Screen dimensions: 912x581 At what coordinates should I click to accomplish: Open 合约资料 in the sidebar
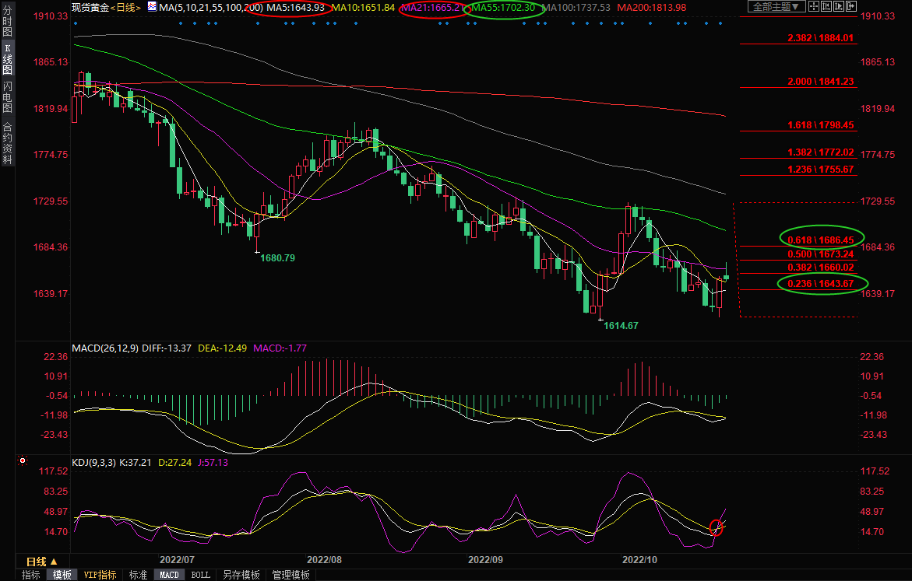click(x=7, y=143)
